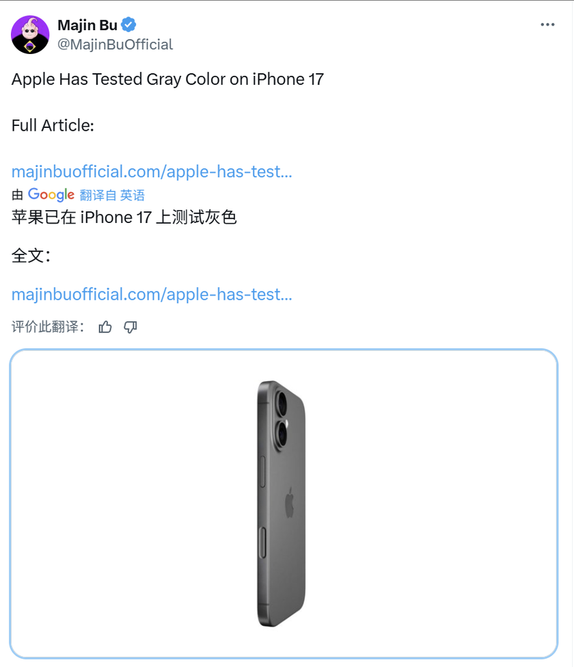Click the 全文: text line
Image resolution: width=574 pixels, height=667 pixels.
(x=31, y=256)
